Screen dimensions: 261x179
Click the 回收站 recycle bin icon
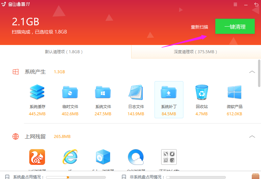202,92
